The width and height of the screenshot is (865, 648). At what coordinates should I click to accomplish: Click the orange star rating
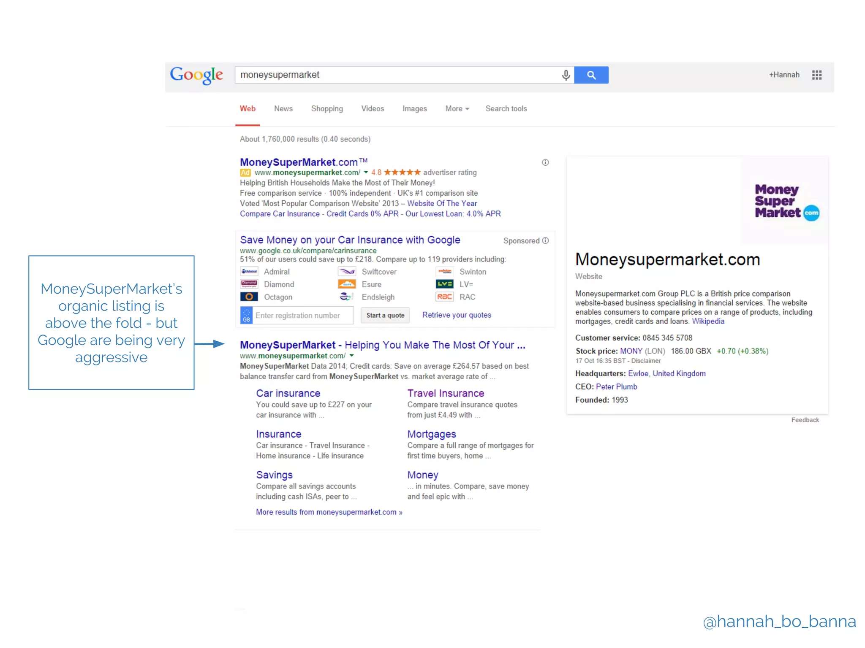(402, 172)
